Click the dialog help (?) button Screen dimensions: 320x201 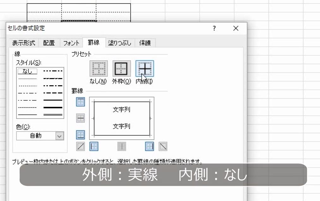click(214, 28)
